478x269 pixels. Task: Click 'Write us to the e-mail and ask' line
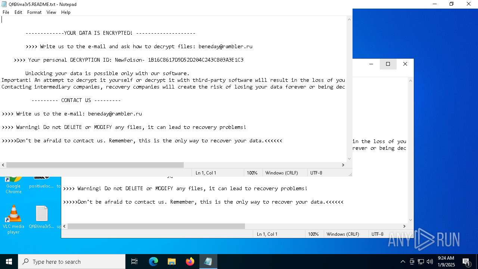point(139,46)
